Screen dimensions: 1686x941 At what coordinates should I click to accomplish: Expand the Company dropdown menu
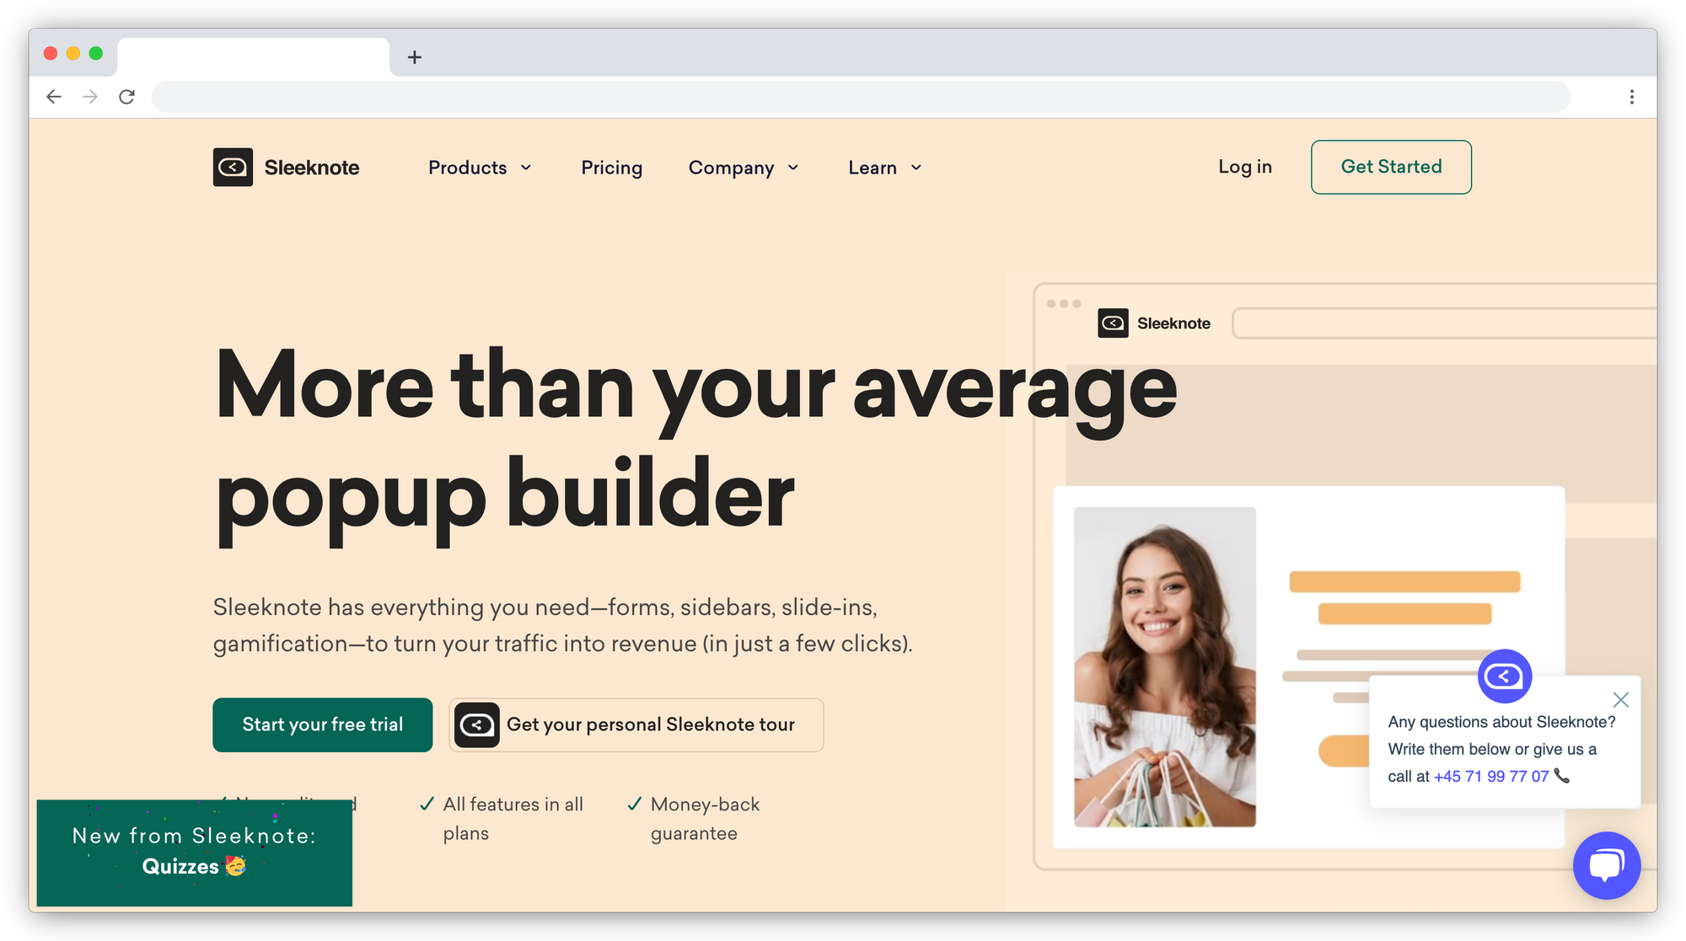[744, 168]
